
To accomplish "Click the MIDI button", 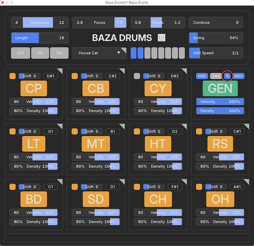I will [x=239, y=76].
